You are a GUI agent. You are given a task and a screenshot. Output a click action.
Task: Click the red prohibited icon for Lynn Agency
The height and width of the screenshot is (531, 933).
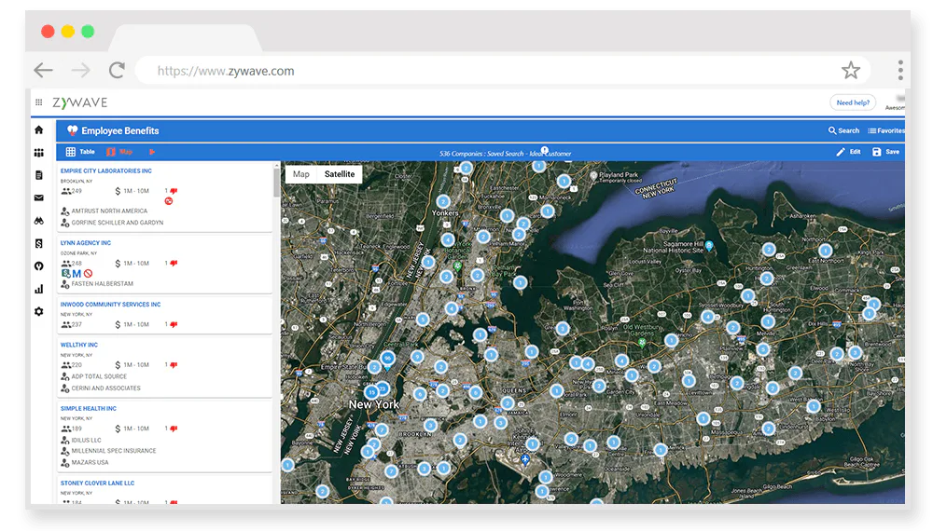pos(88,274)
